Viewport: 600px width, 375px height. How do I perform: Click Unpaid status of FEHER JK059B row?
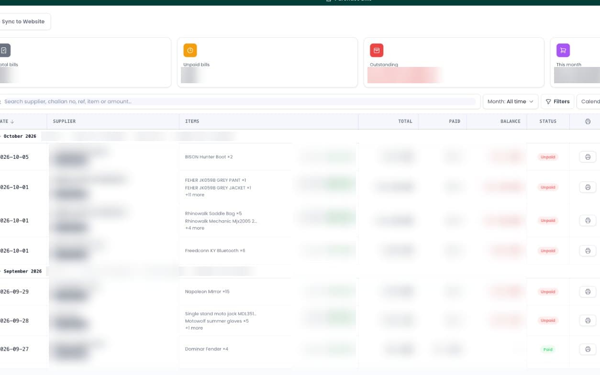click(548, 187)
